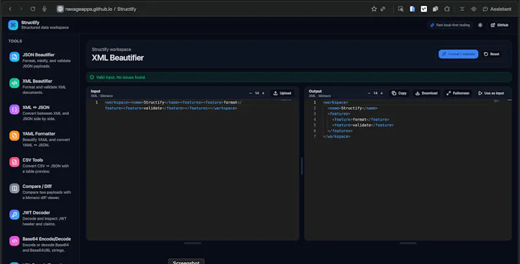Click the '</workspace>' closing tag in output
520x264 pixels.
coord(337,136)
